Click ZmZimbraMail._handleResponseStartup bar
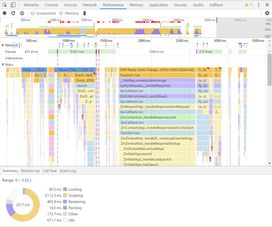The width and height of the screenshot is (272, 227). tap(157, 144)
